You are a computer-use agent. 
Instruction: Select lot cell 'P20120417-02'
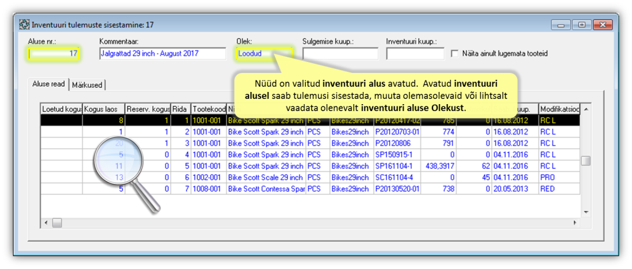(397, 120)
